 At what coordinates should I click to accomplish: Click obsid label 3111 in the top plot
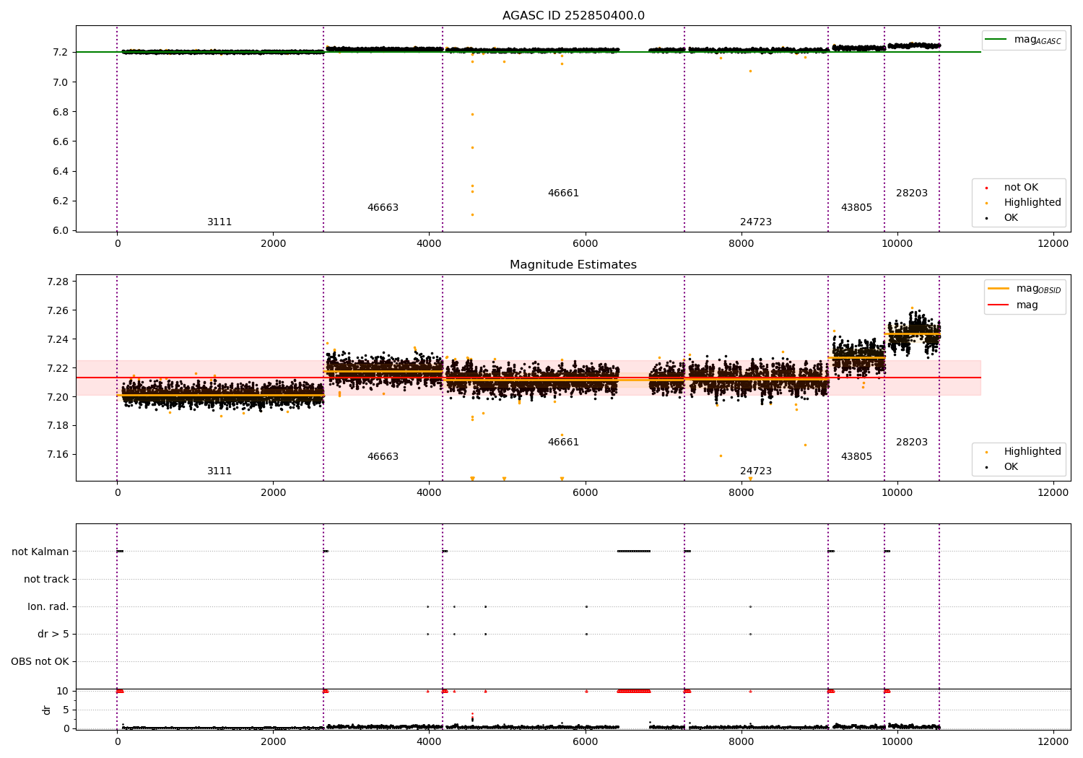(219, 222)
